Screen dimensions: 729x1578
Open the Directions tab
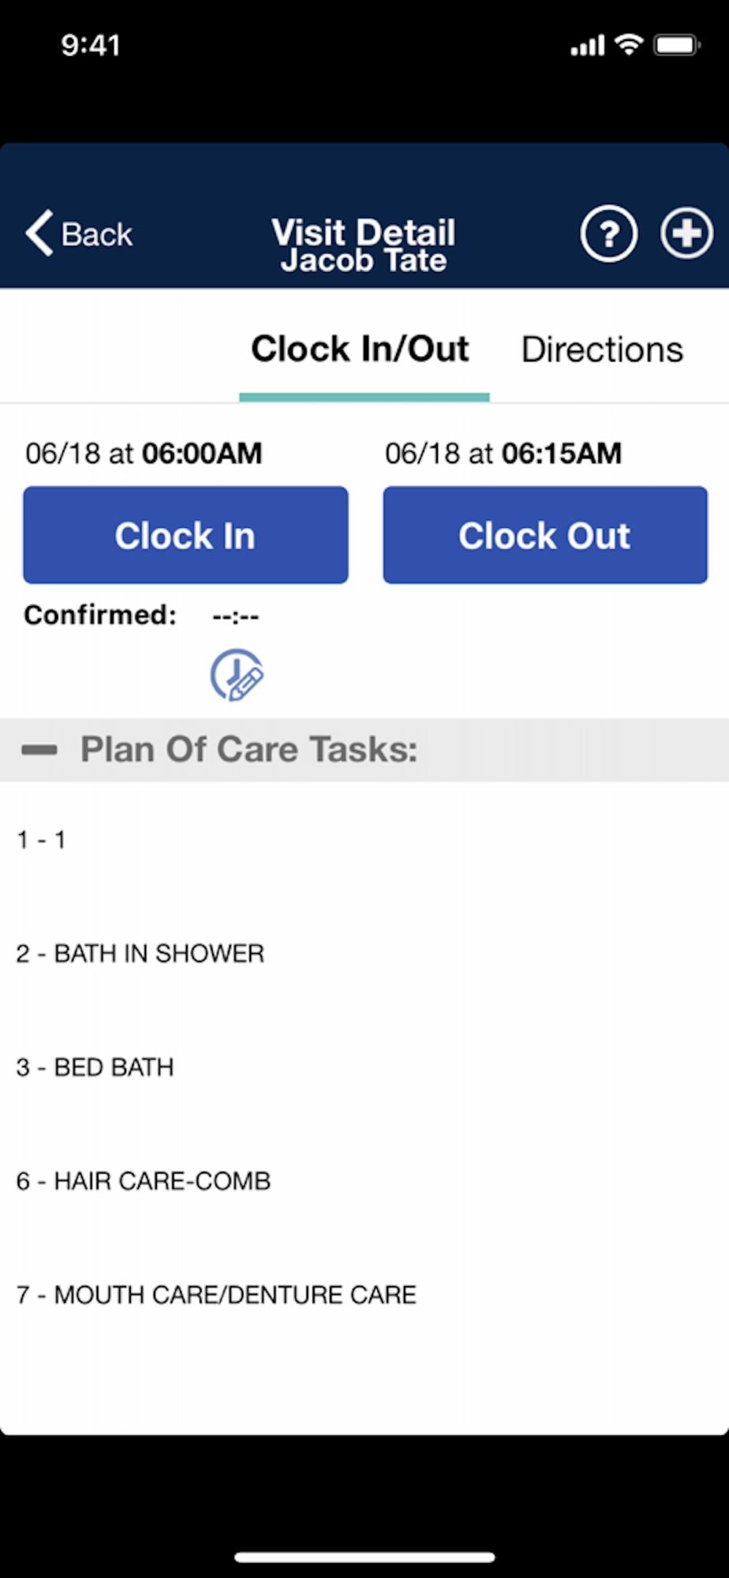coord(602,350)
